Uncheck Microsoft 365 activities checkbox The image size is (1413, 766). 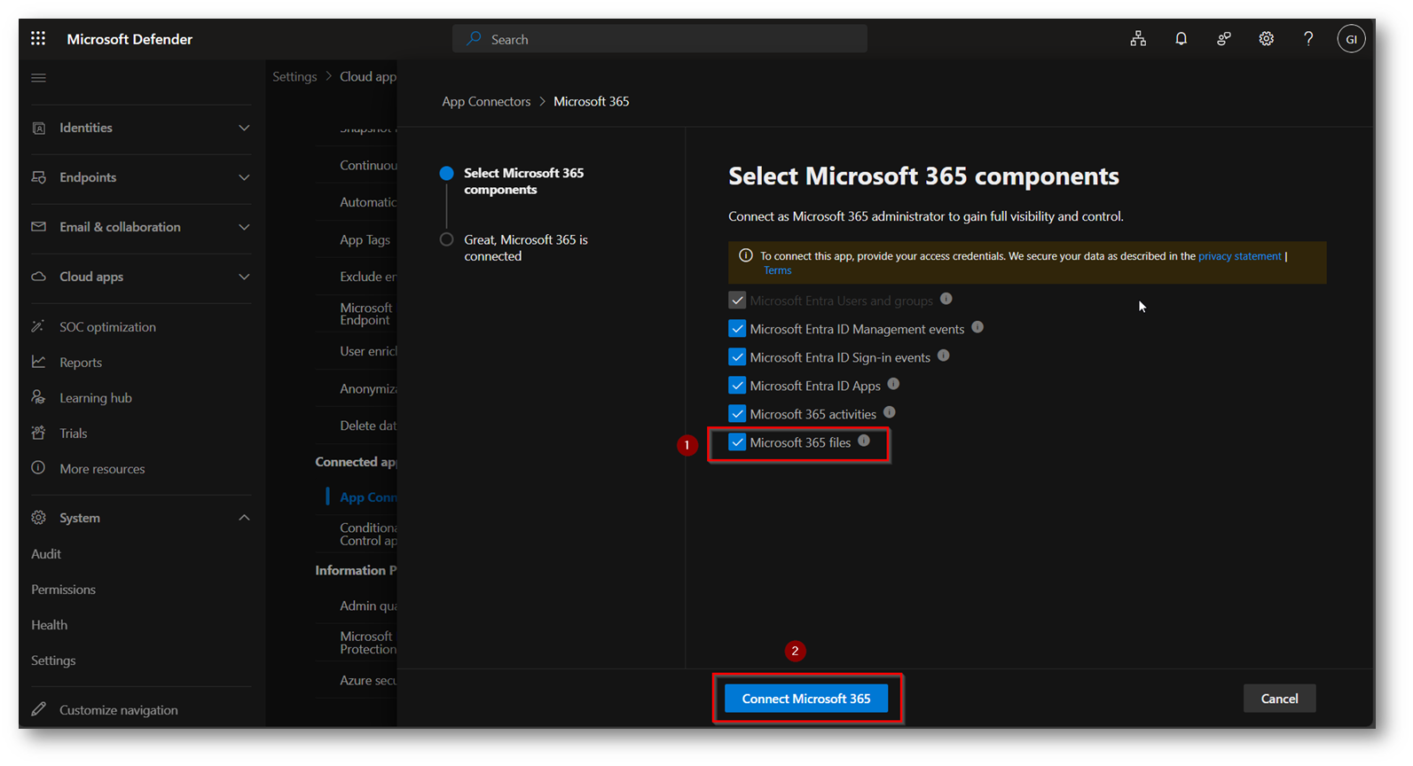[x=737, y=414]
